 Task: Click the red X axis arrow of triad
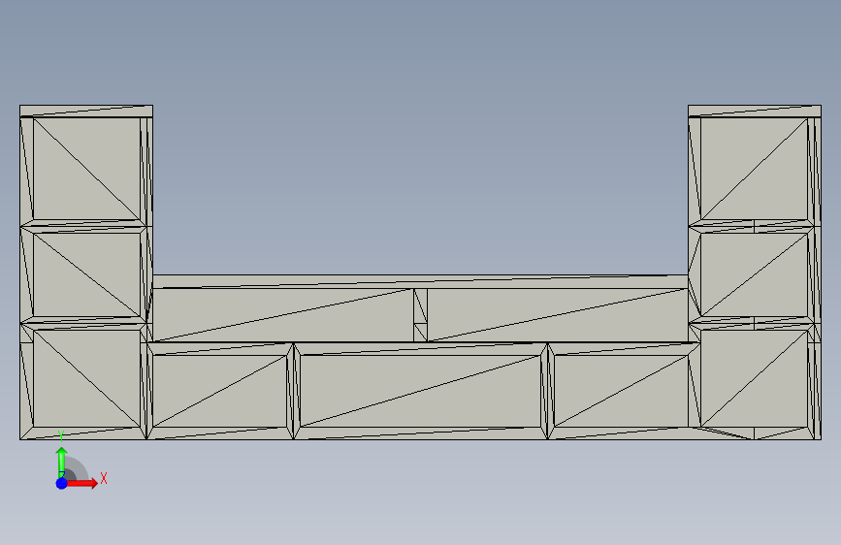pyautogui.click(x=82, y=483)
